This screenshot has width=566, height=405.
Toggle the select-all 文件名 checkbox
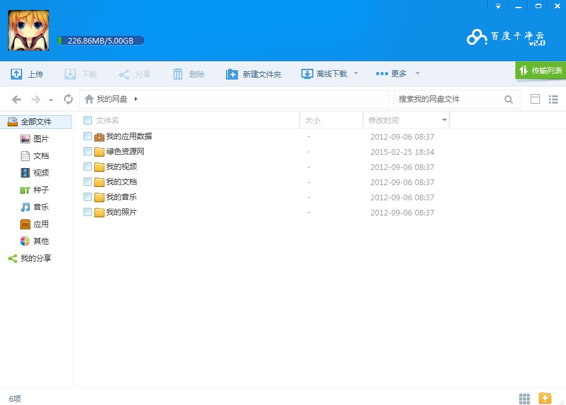click(x=87, y=120)
